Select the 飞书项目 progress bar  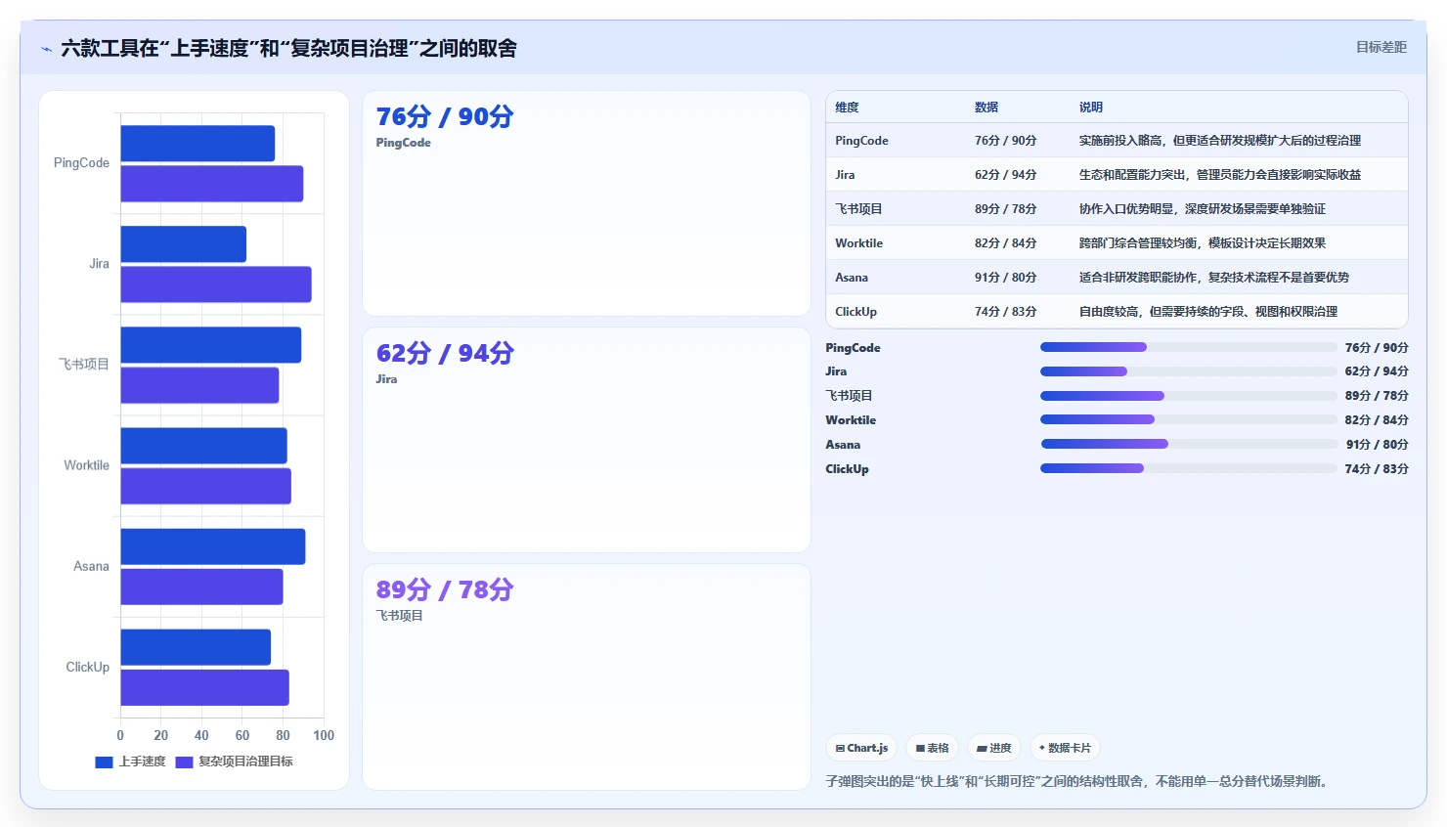pyautogui.click(x=1188, y=396)
